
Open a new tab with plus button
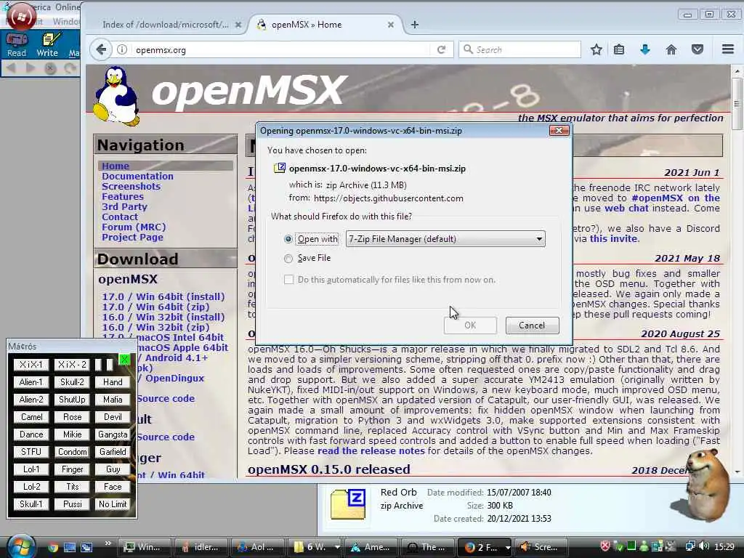[414, 25]
